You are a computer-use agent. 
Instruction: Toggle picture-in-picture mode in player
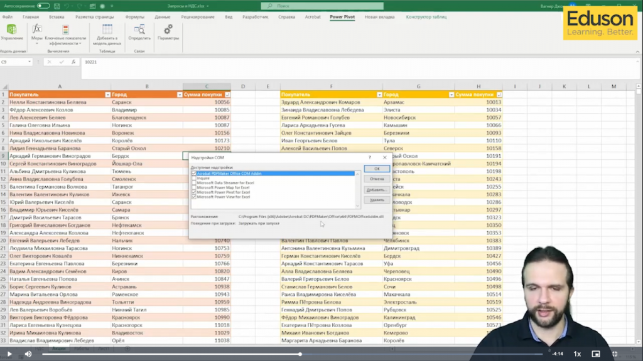coord(596,354)
